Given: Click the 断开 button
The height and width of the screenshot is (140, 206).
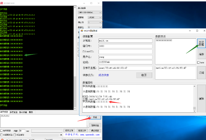Looking at the screenshot, I should (x=144, y=75).
